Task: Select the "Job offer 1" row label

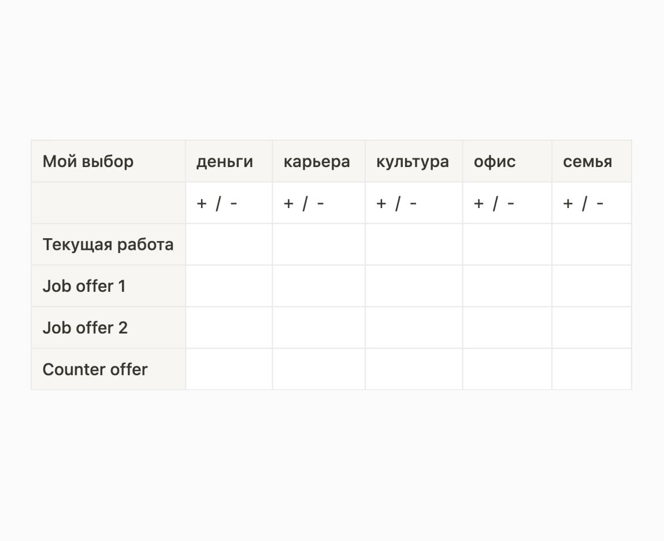Action: (109, 286)
